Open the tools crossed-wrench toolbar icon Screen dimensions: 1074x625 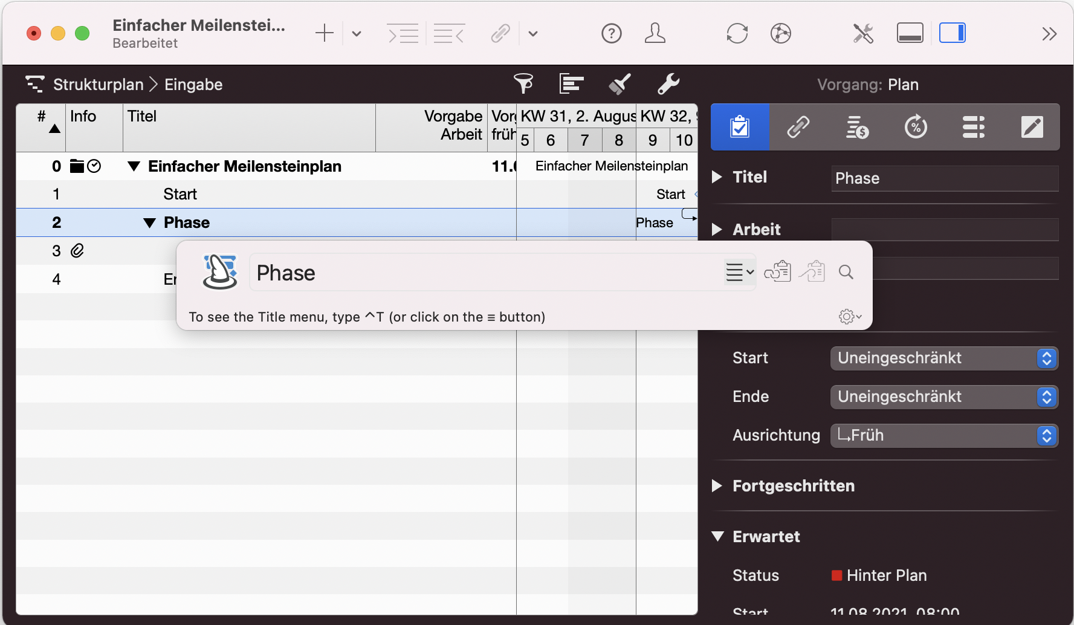(x=863, y=33)
